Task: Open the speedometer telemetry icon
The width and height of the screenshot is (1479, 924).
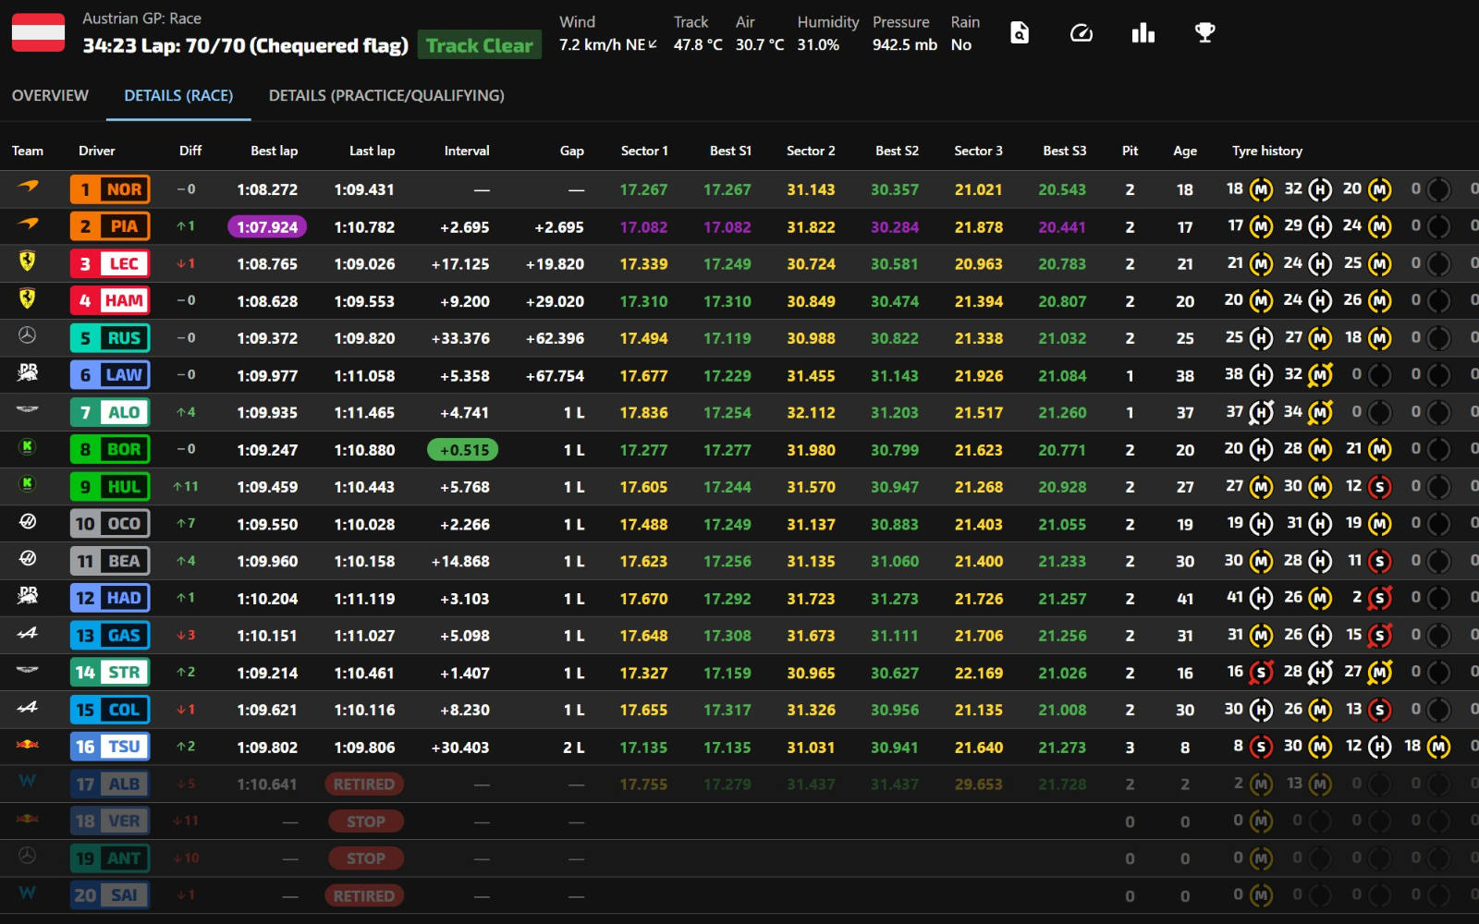Action: click(x=1081, y=33)
